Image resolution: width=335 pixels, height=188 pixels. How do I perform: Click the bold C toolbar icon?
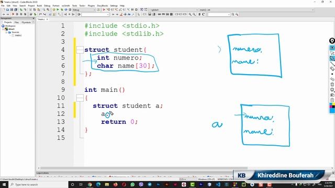[204, 14]
